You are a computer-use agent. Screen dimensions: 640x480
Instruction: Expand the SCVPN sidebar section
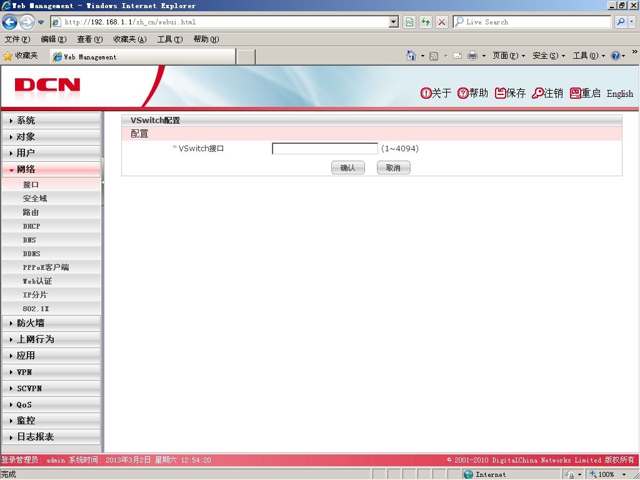point(51,389)
